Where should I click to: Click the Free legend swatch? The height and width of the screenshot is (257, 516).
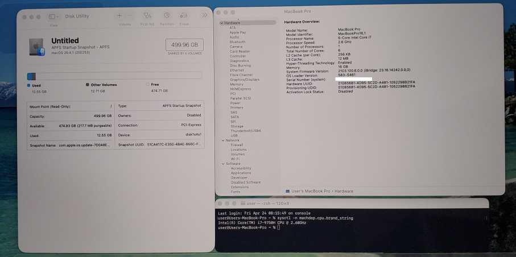[147, 85]
